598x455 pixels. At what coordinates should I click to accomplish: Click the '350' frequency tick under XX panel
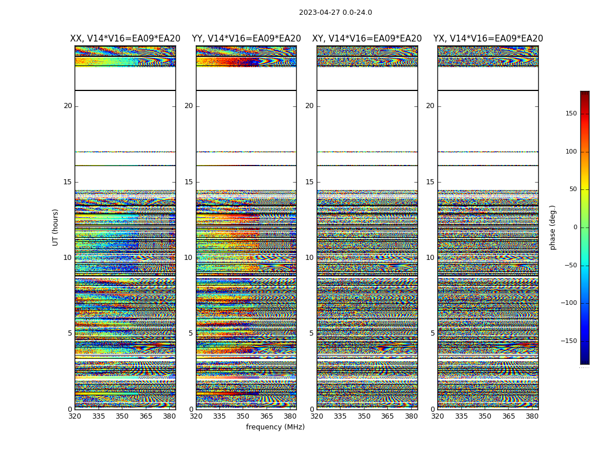(122, 416)
